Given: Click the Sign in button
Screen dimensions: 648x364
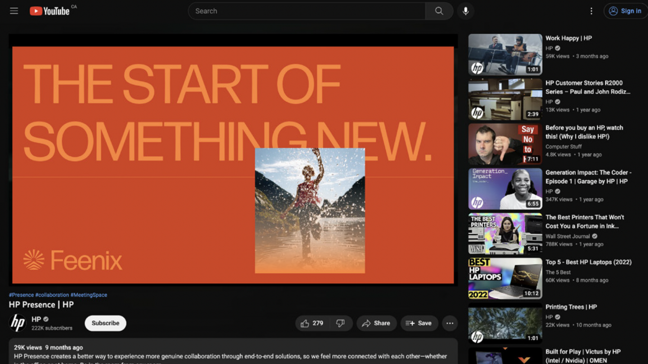Looking at the screenshot, I should coord(626,11).
